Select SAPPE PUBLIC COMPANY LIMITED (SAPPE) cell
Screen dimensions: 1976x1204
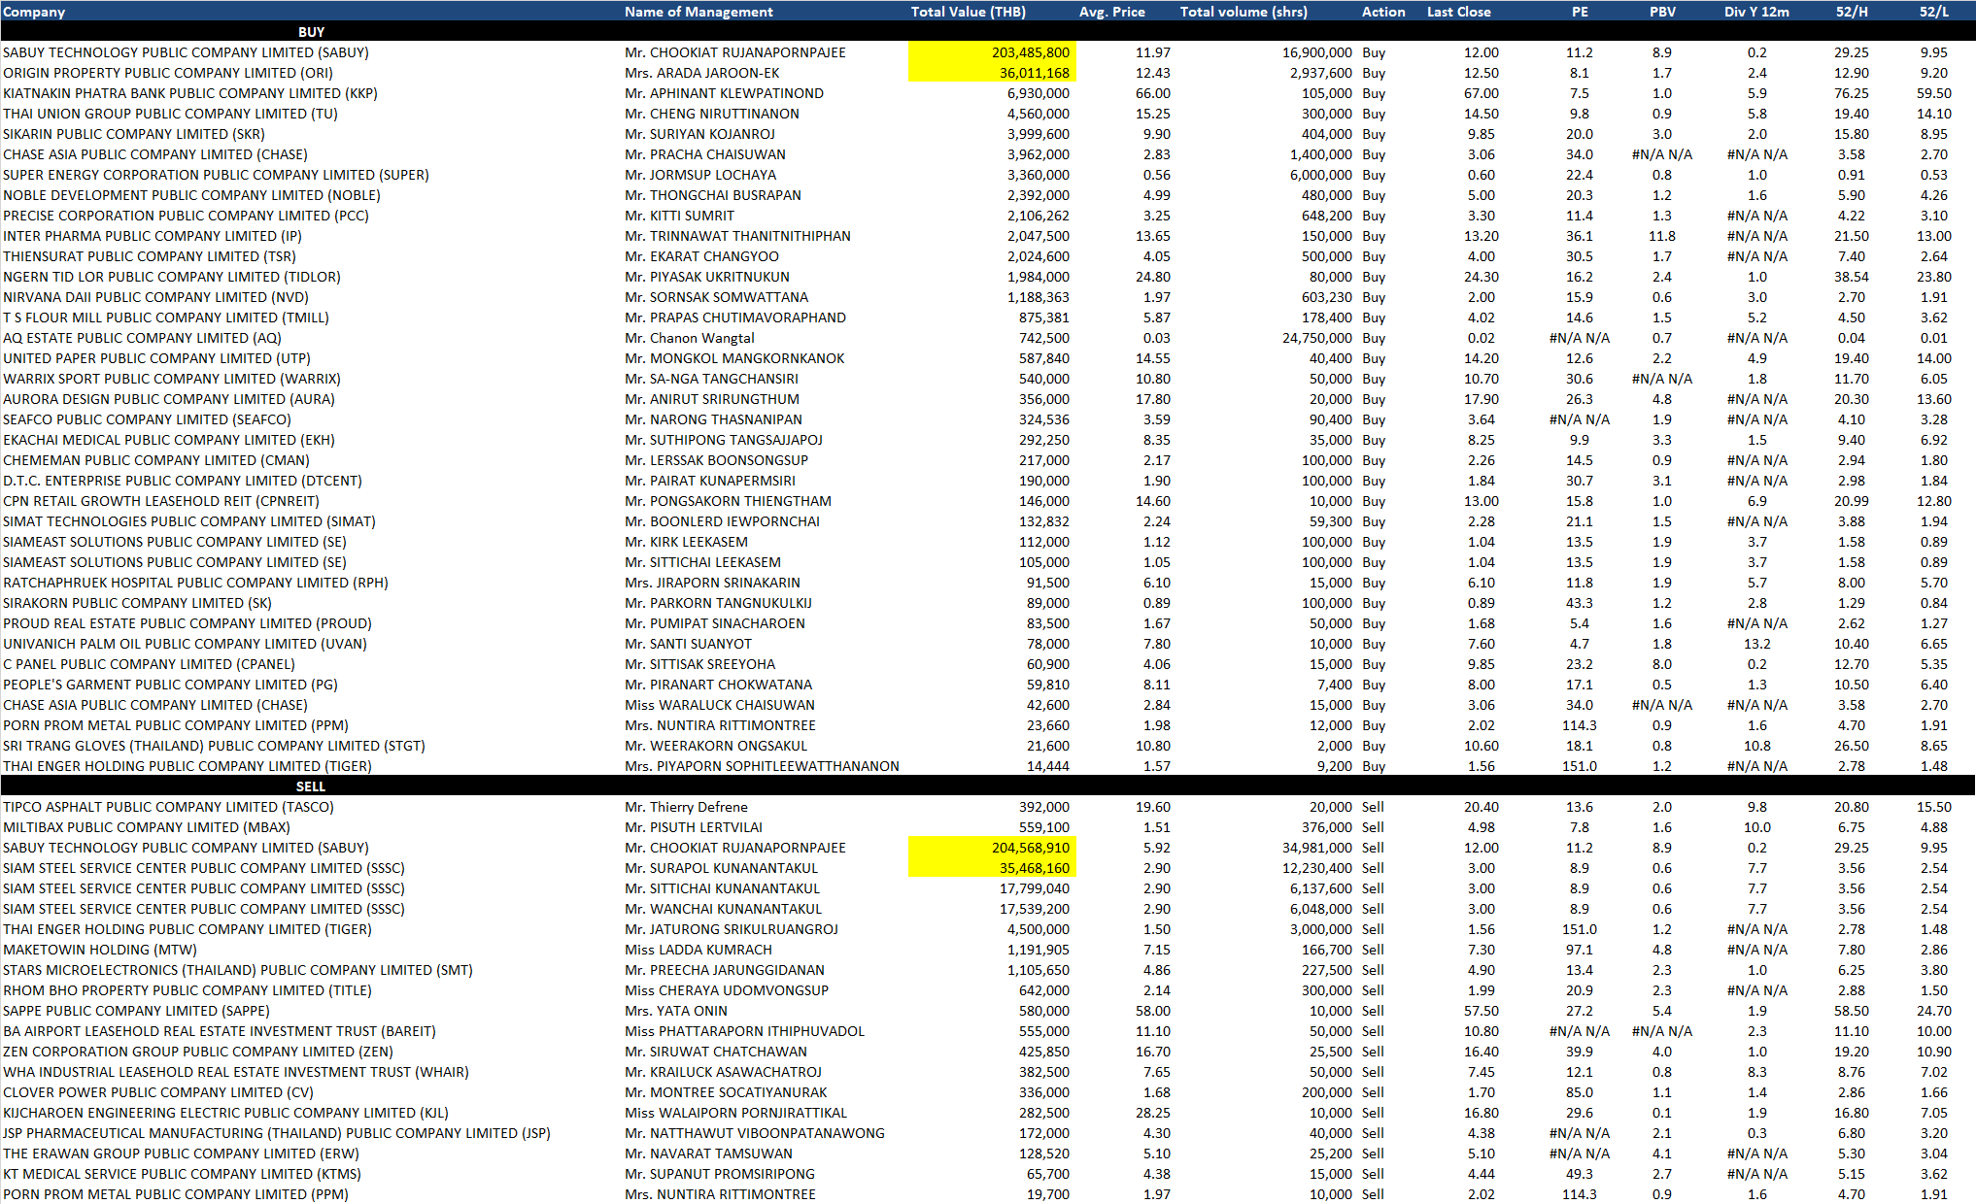click(136, 1011)
